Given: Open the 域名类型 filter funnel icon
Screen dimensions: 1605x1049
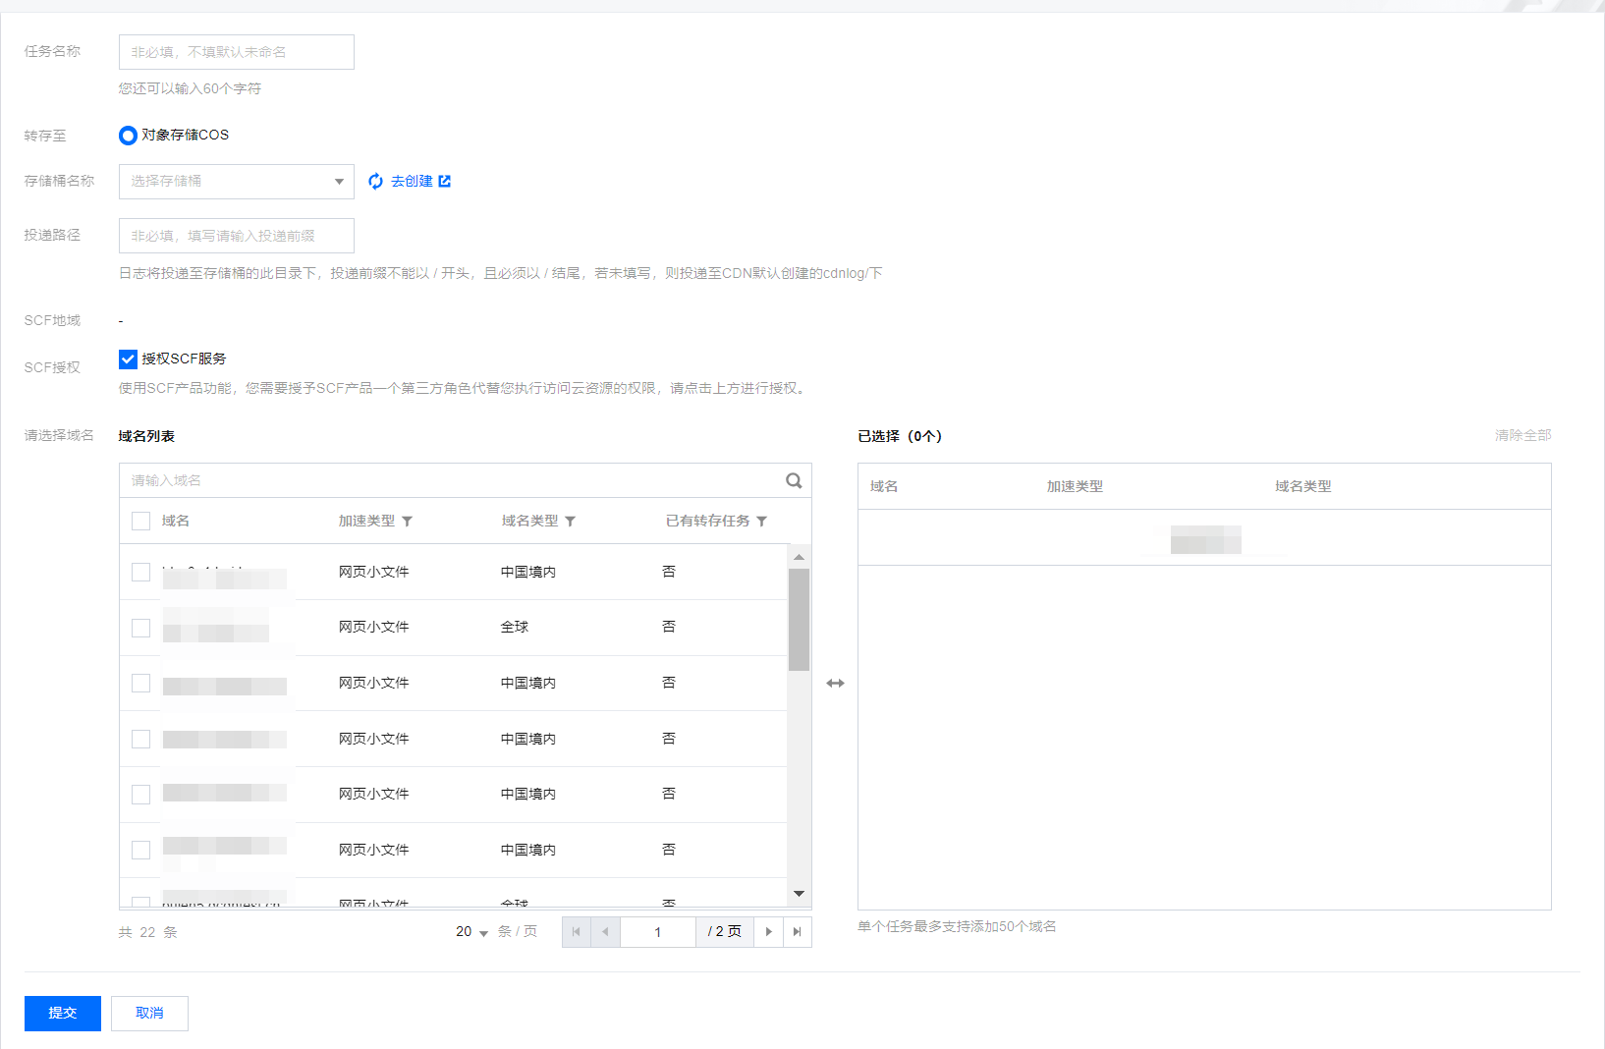Looking at the screenshot, I should coord(570,522).
